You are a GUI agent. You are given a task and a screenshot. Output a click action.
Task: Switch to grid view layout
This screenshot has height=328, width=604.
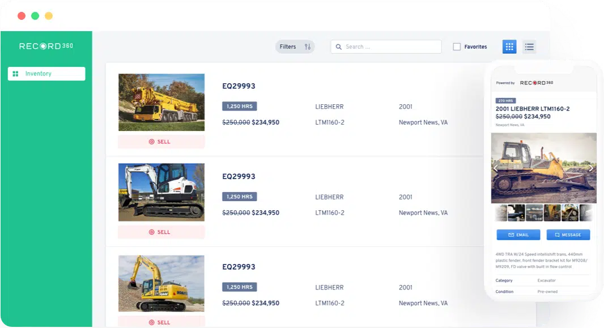(x=509, y=47)
